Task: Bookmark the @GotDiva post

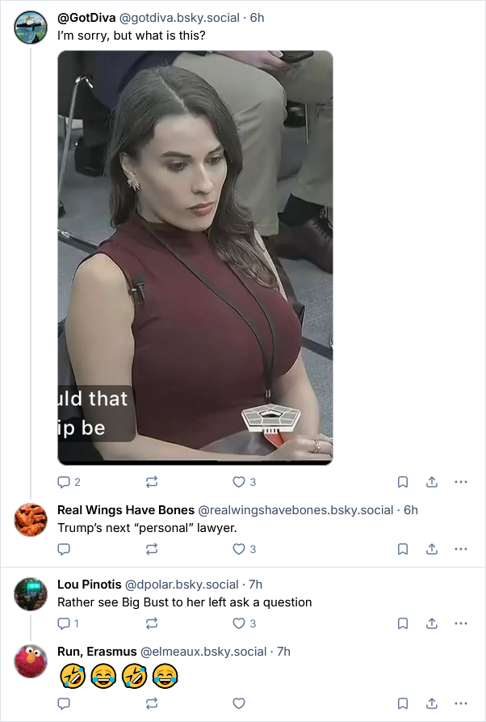Action: click(402, 482)
